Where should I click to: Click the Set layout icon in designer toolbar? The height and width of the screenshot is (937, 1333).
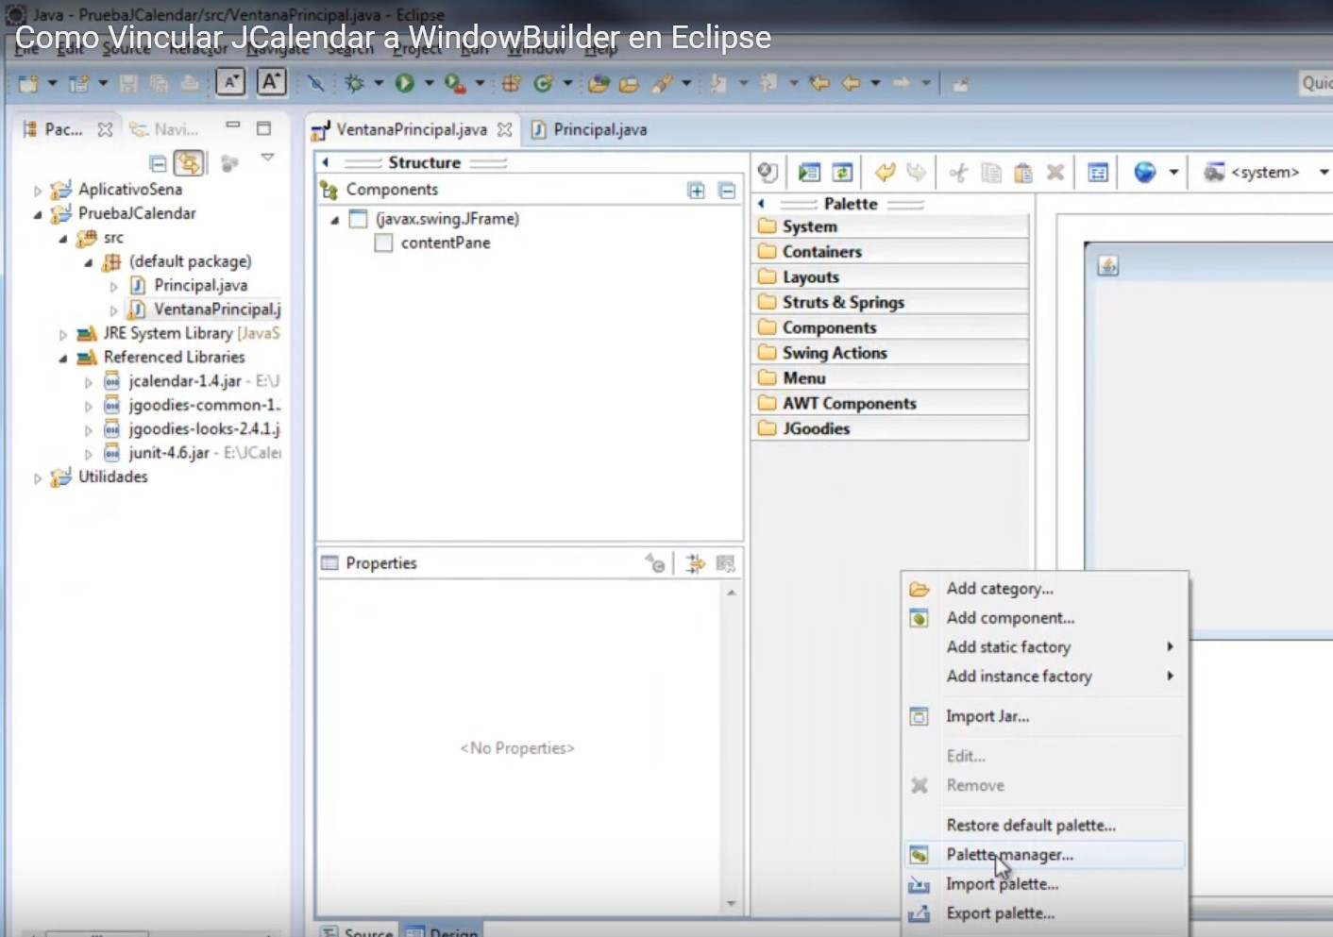pyautogui.click(x=1098, y=172)
